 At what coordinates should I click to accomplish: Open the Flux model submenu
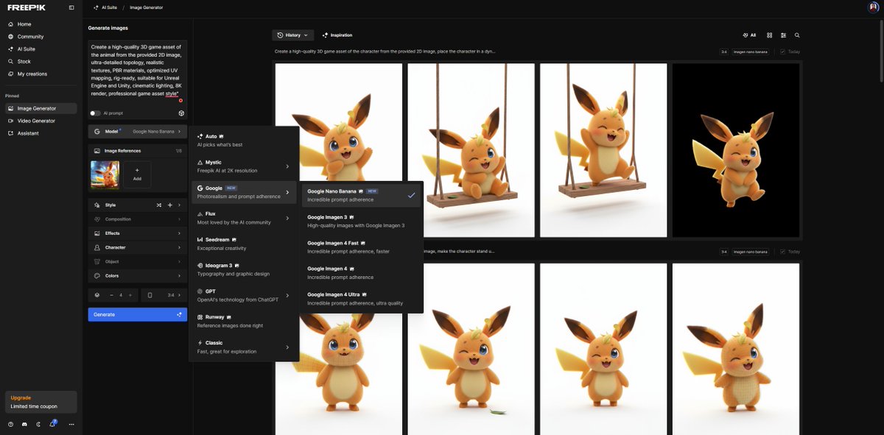coord(244,218)
